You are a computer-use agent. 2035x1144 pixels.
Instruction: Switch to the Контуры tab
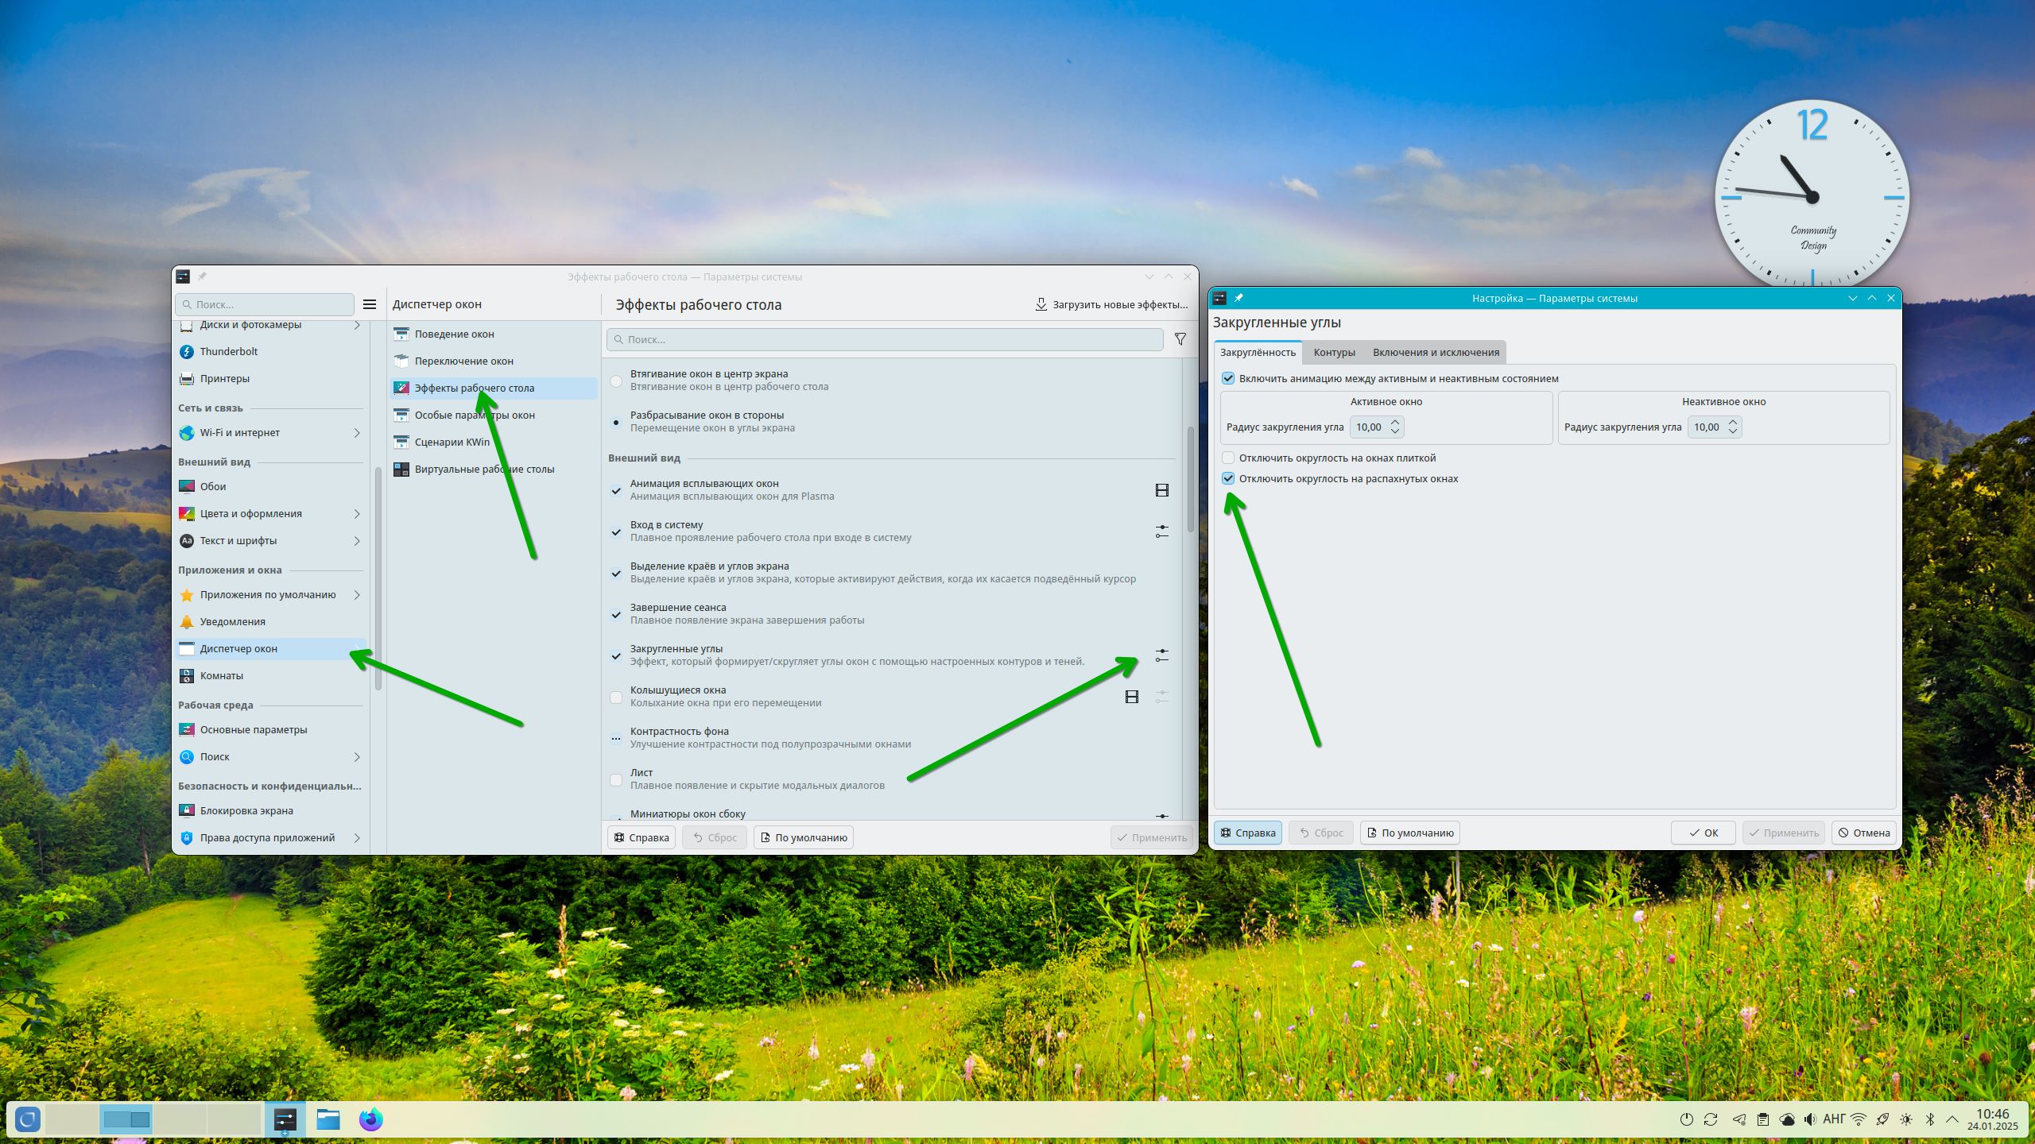pyautogui.click(x=1334, y=352)
